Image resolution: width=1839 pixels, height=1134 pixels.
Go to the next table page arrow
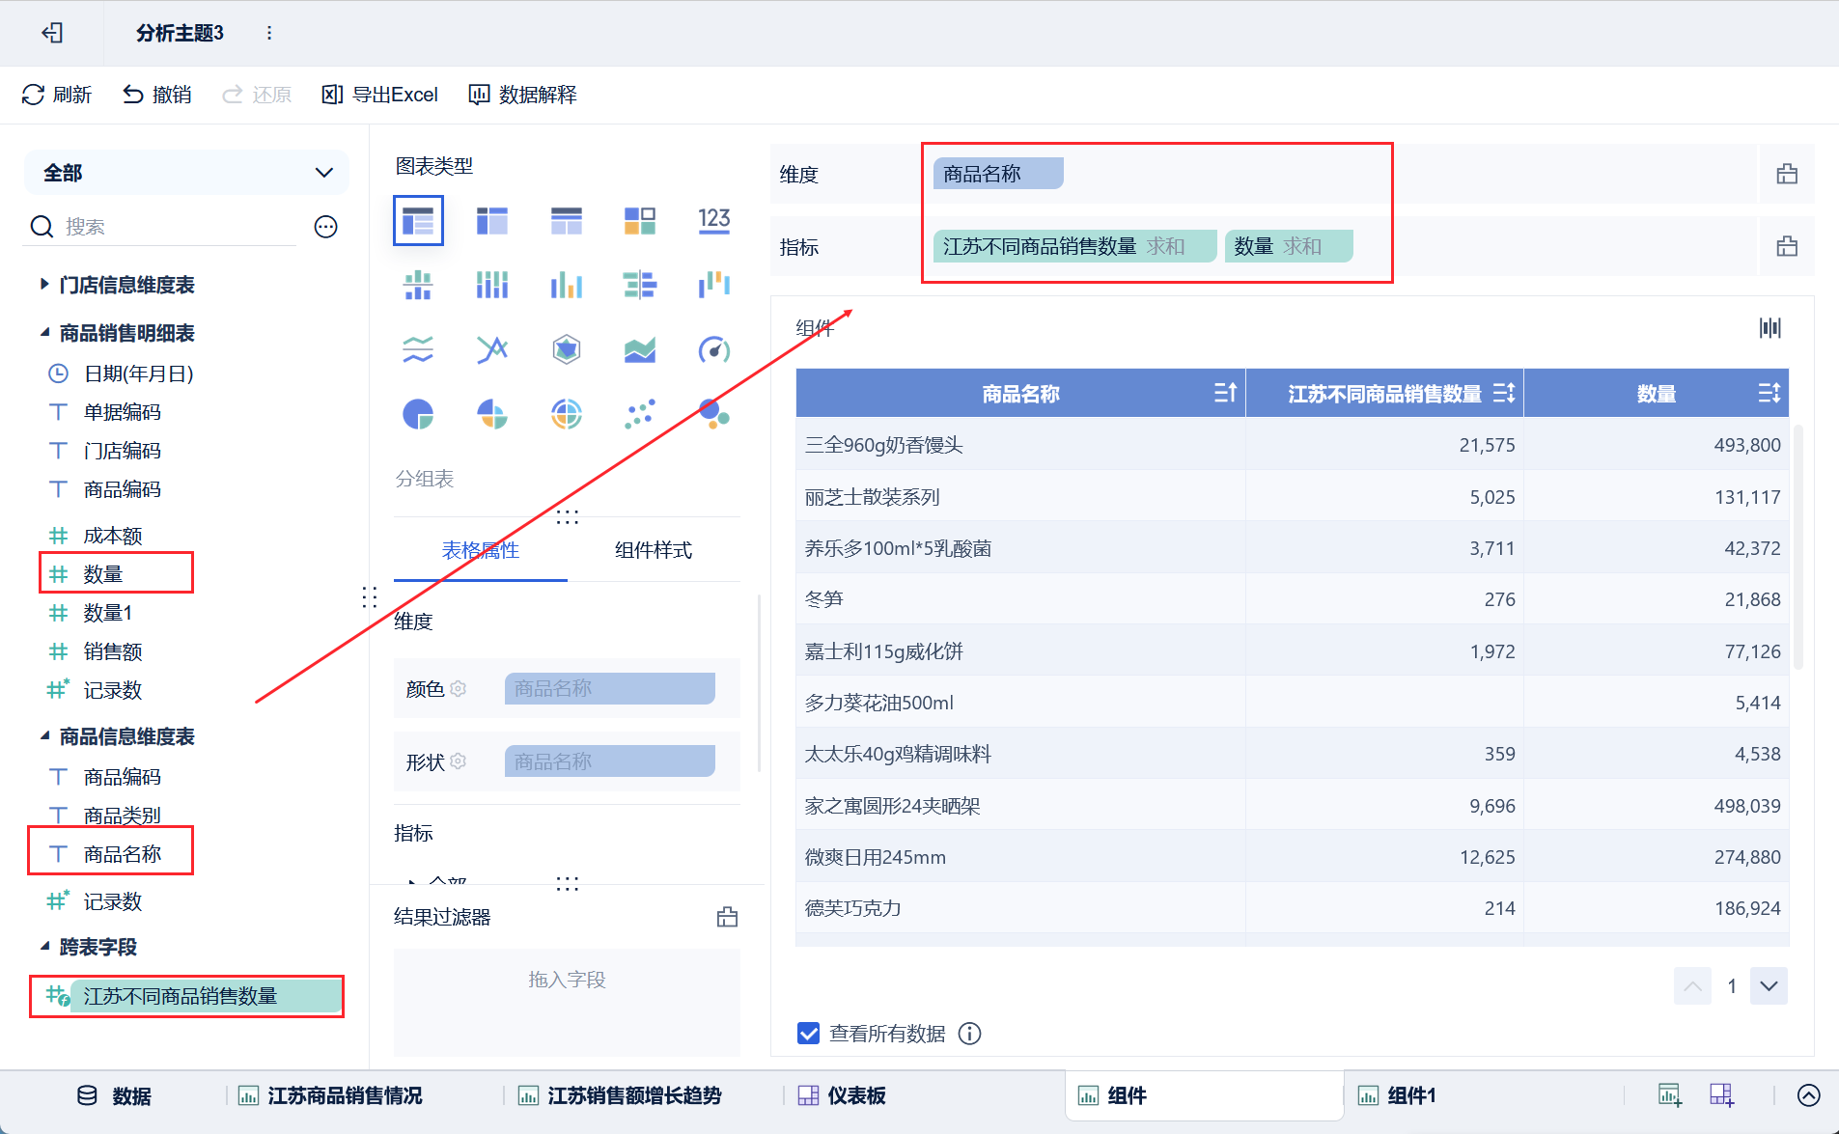(x=1769, y=985)
